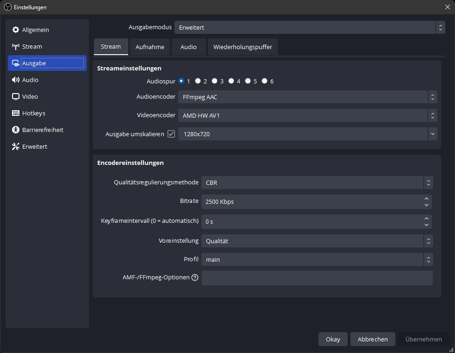Open the Videoencoder AMD HW AV1 dropdown
This screenshot has width=455, height=353.
(x=308, y=115)
